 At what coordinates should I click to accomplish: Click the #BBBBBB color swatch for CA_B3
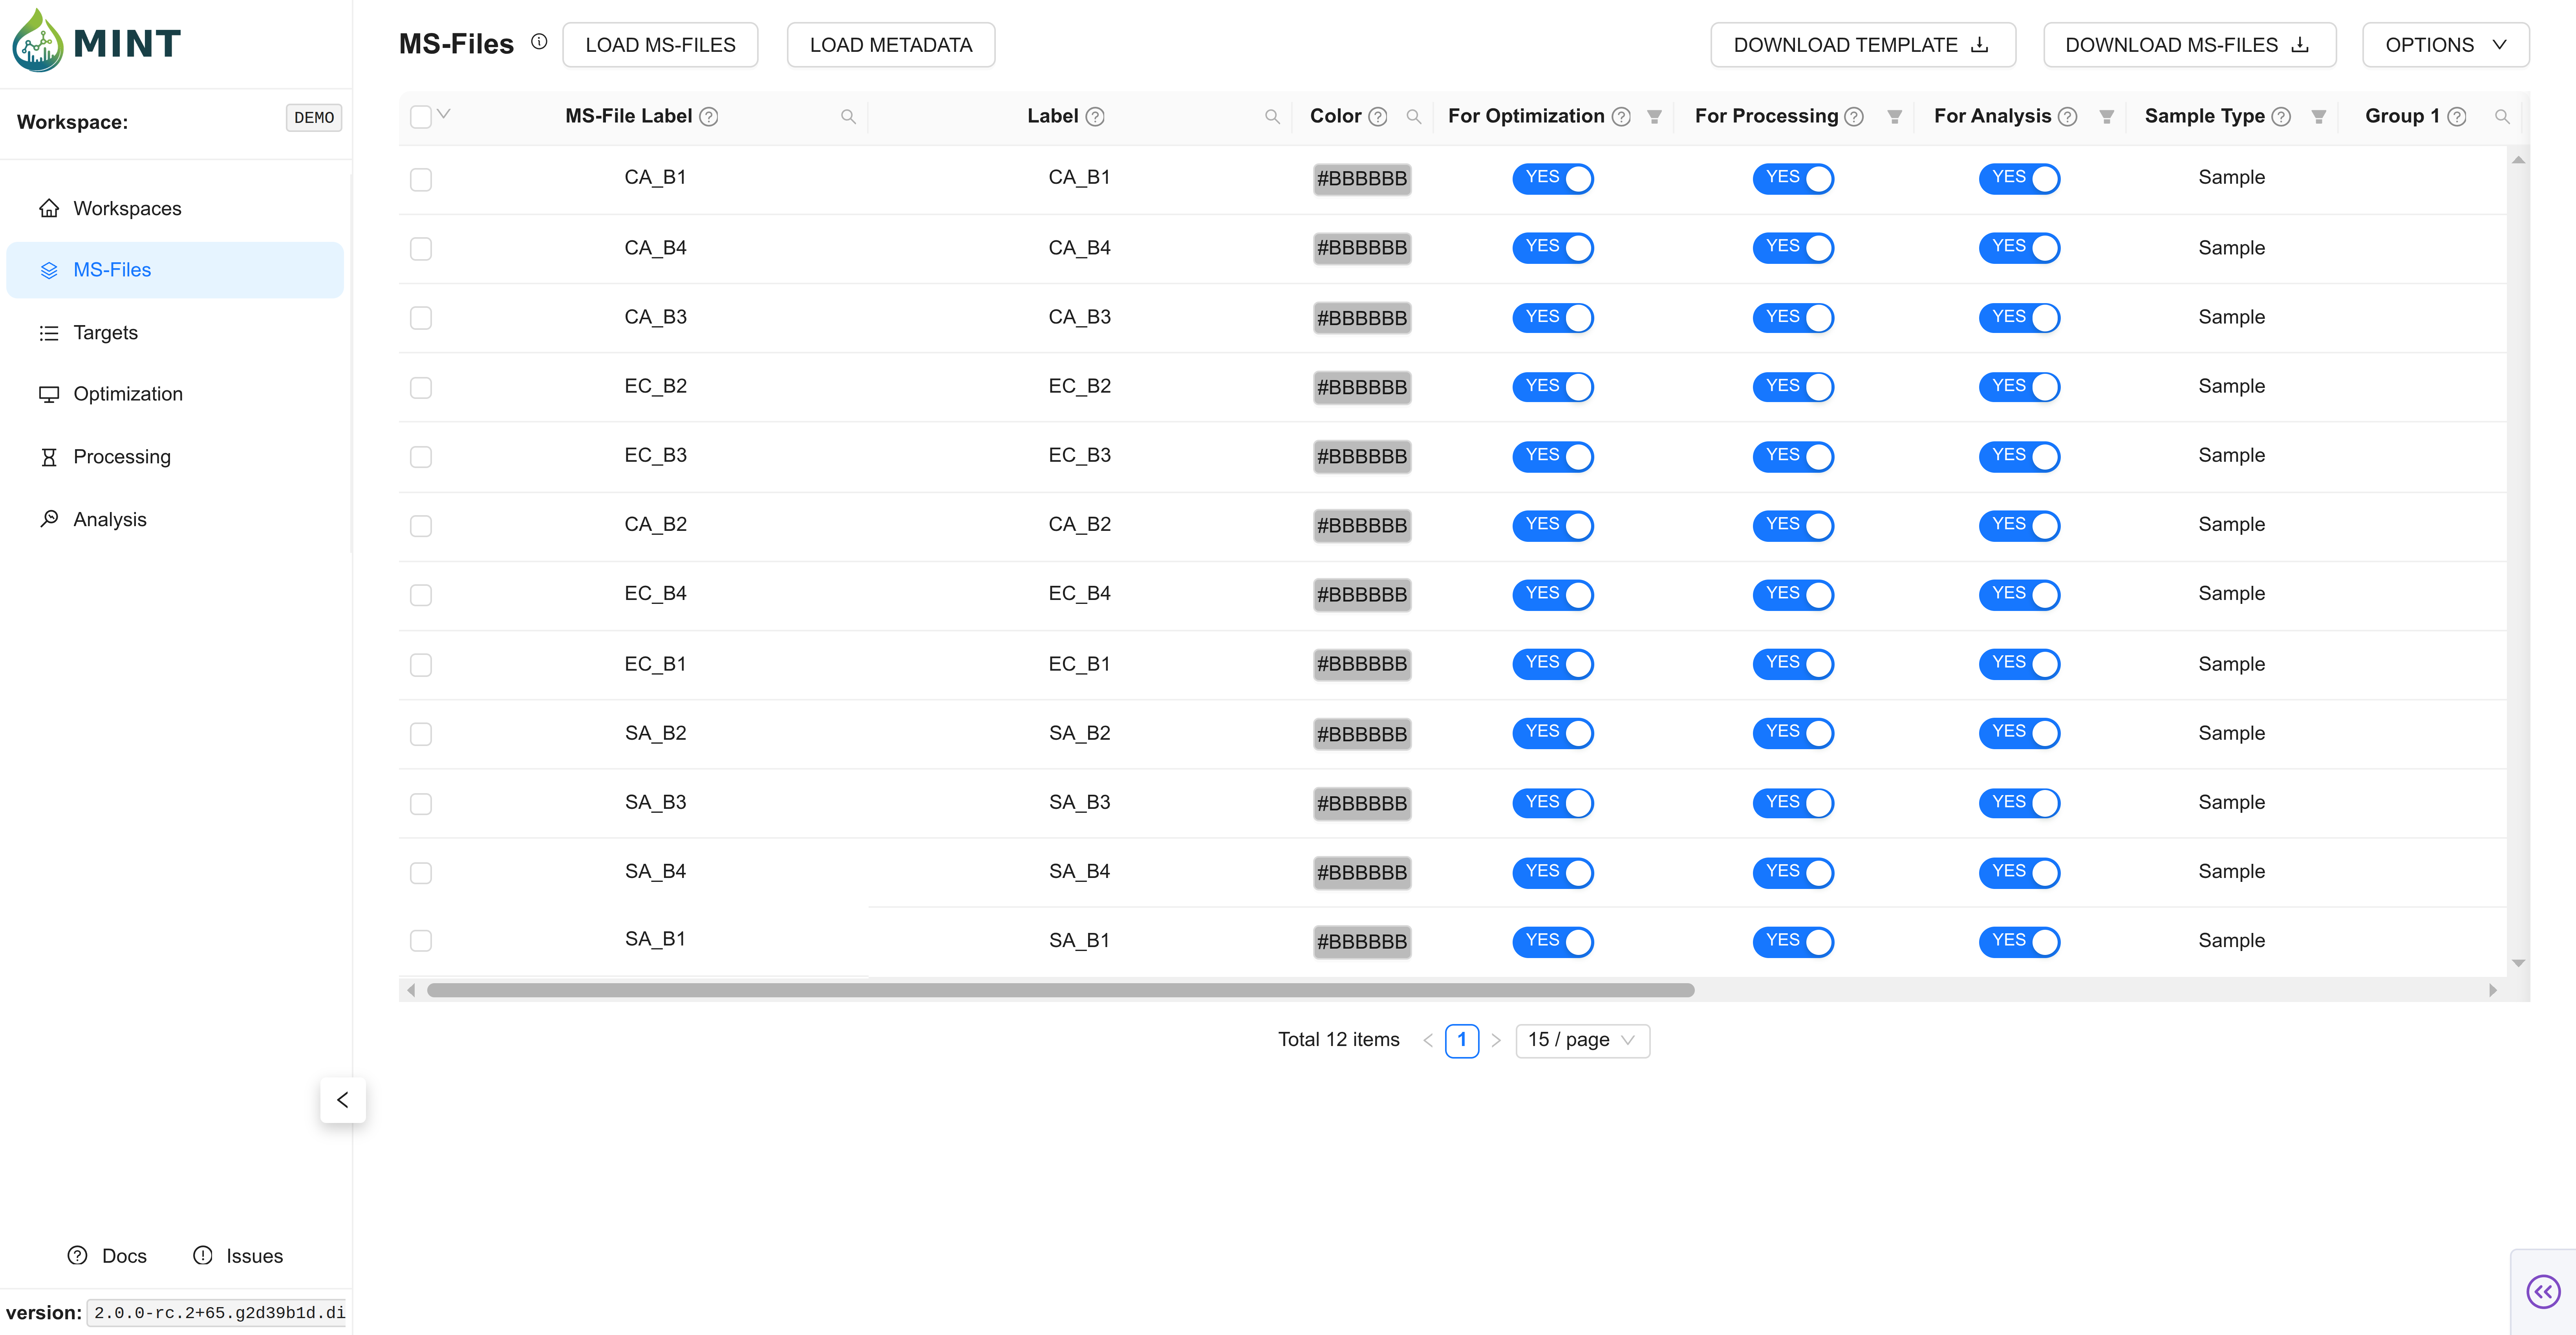tap(1361, 318)
